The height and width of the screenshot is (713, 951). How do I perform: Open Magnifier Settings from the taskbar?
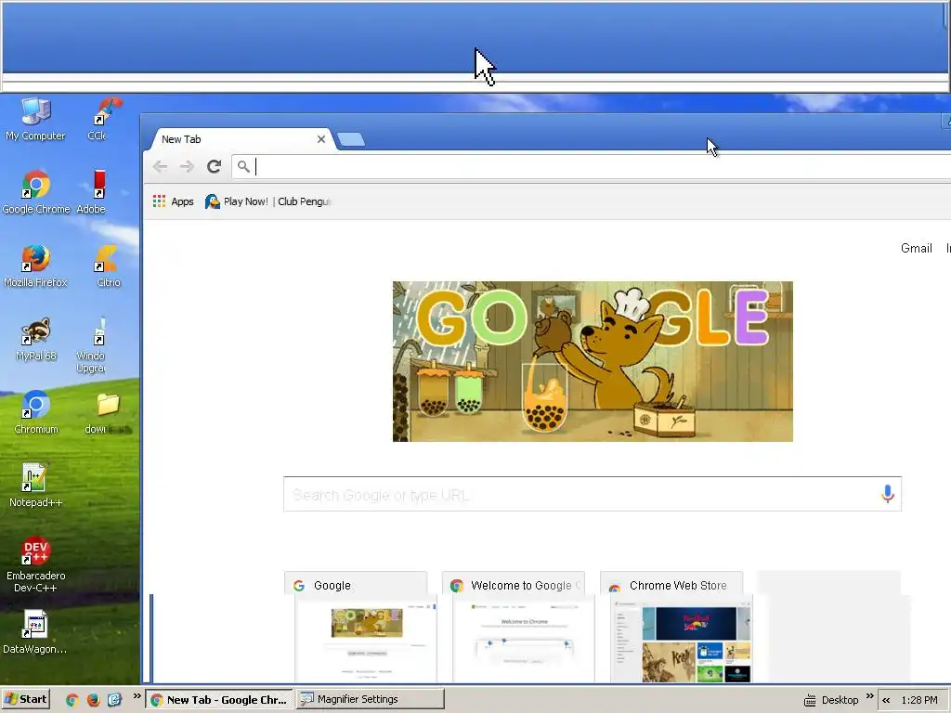371,700
